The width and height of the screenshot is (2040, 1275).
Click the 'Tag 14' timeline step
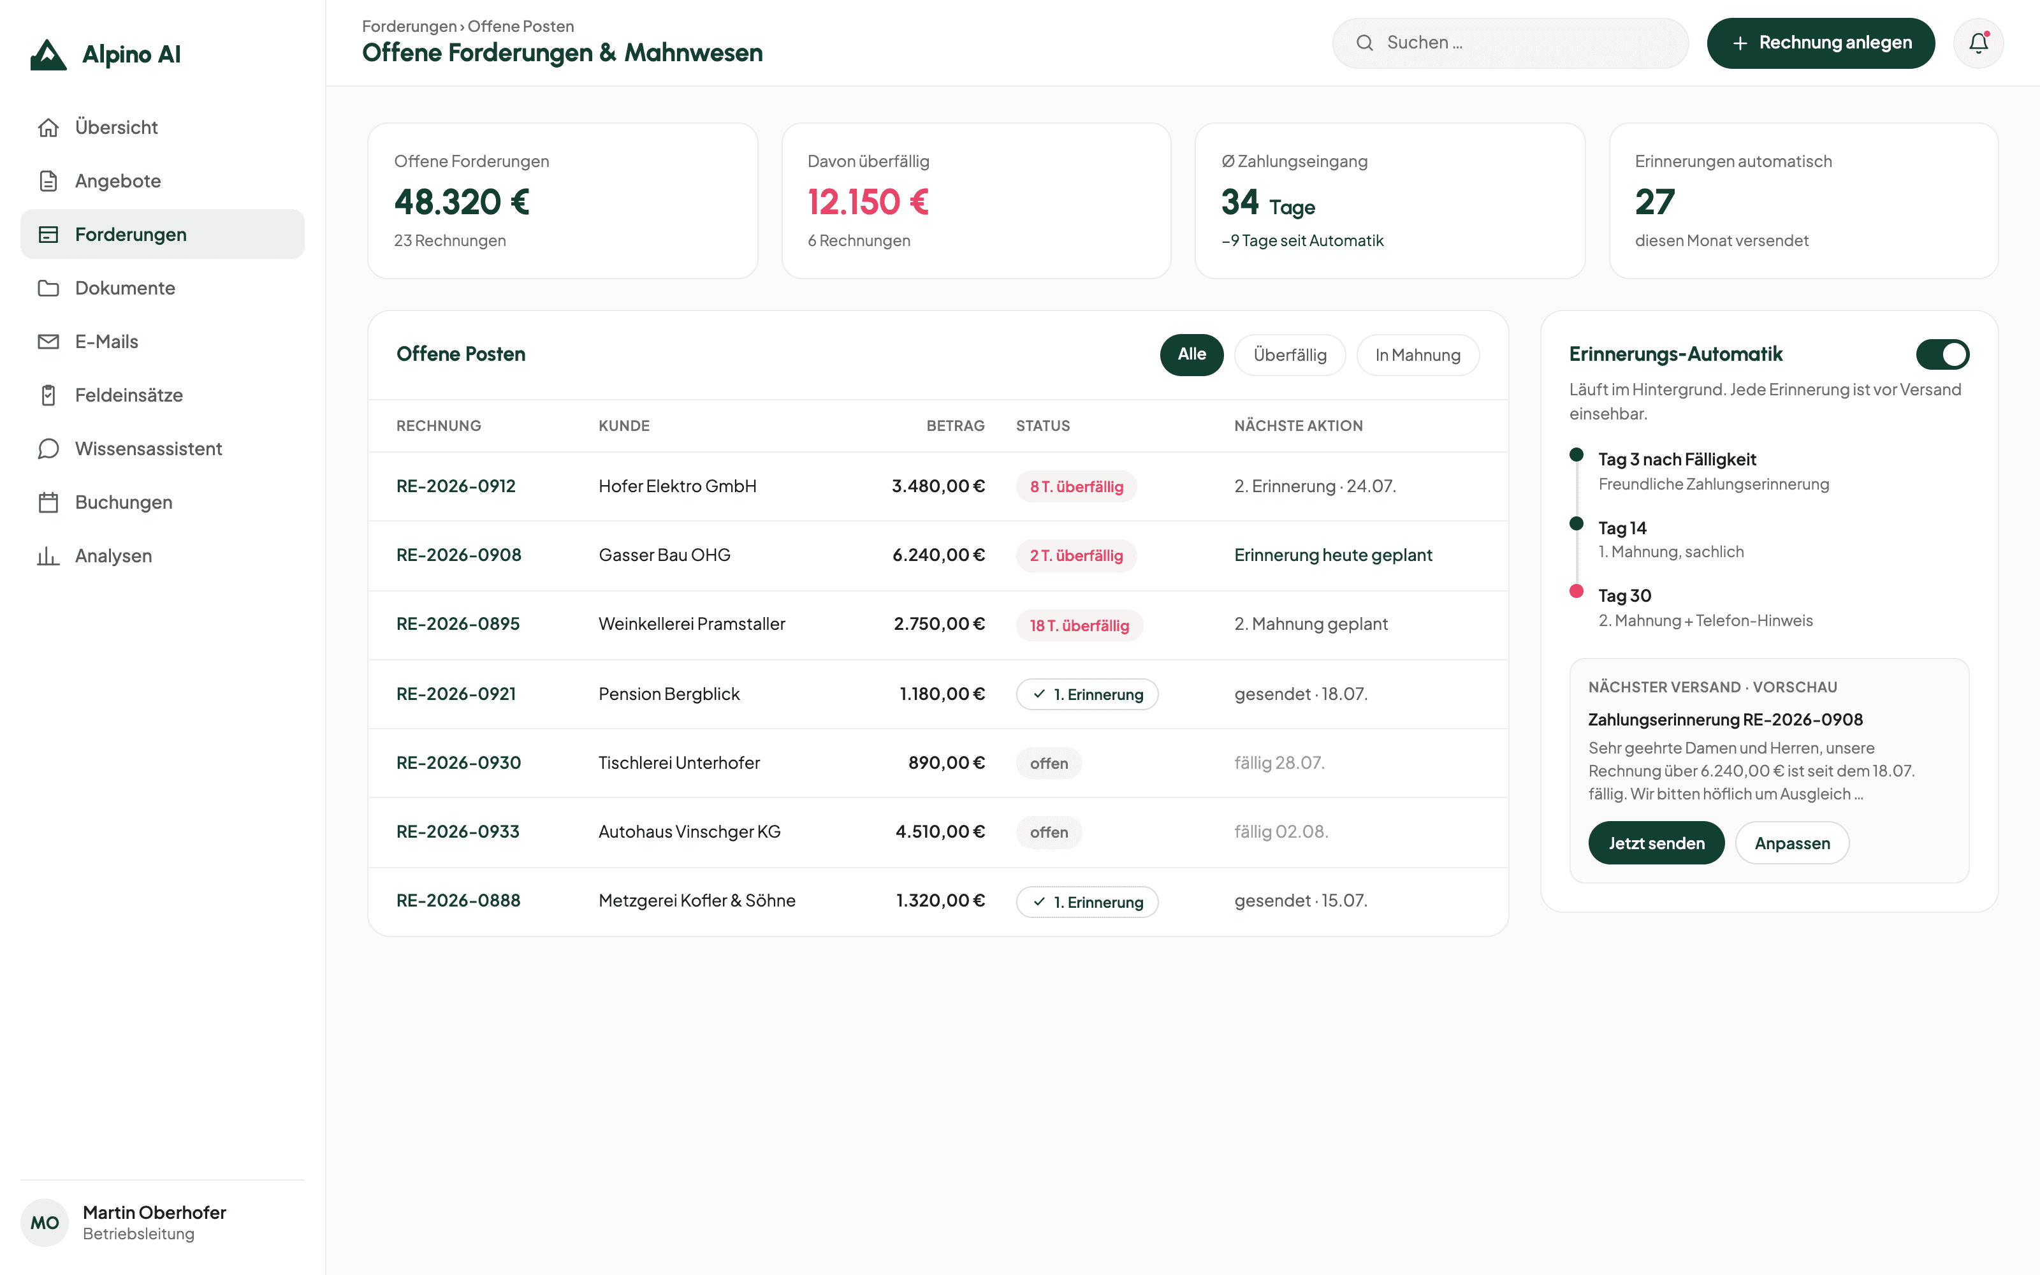click(x=1622, y=528)
